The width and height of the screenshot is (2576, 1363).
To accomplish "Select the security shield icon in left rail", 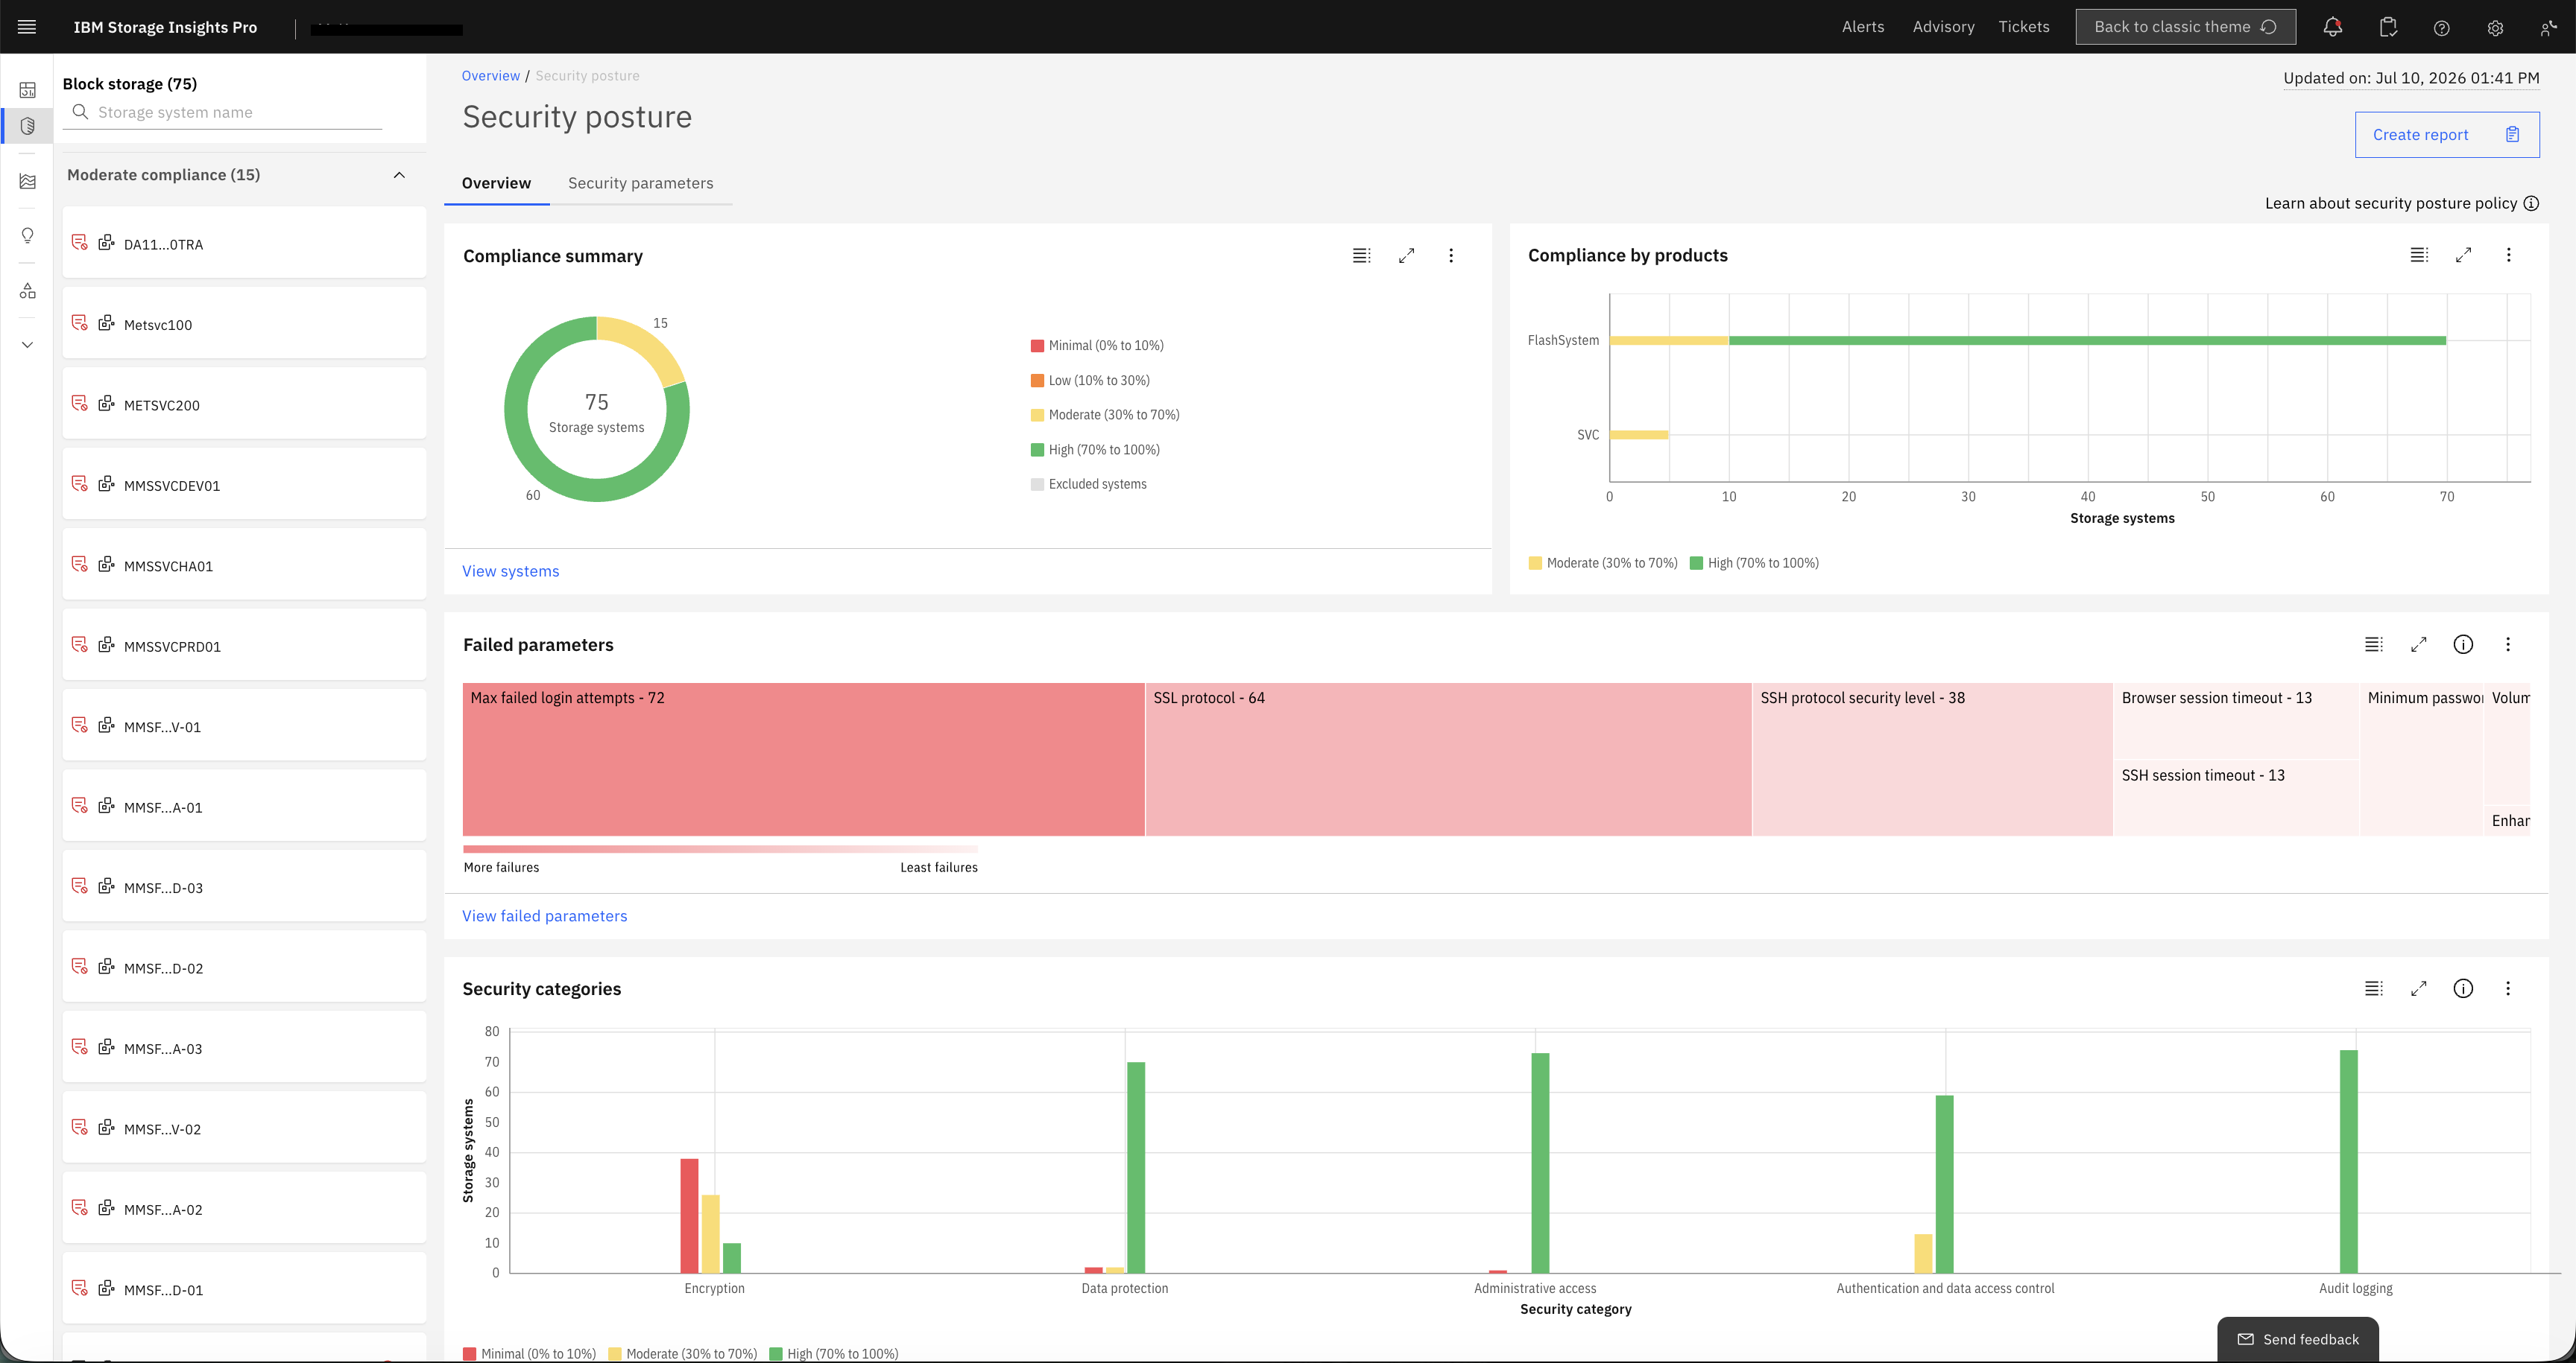I will click(28, 126).
